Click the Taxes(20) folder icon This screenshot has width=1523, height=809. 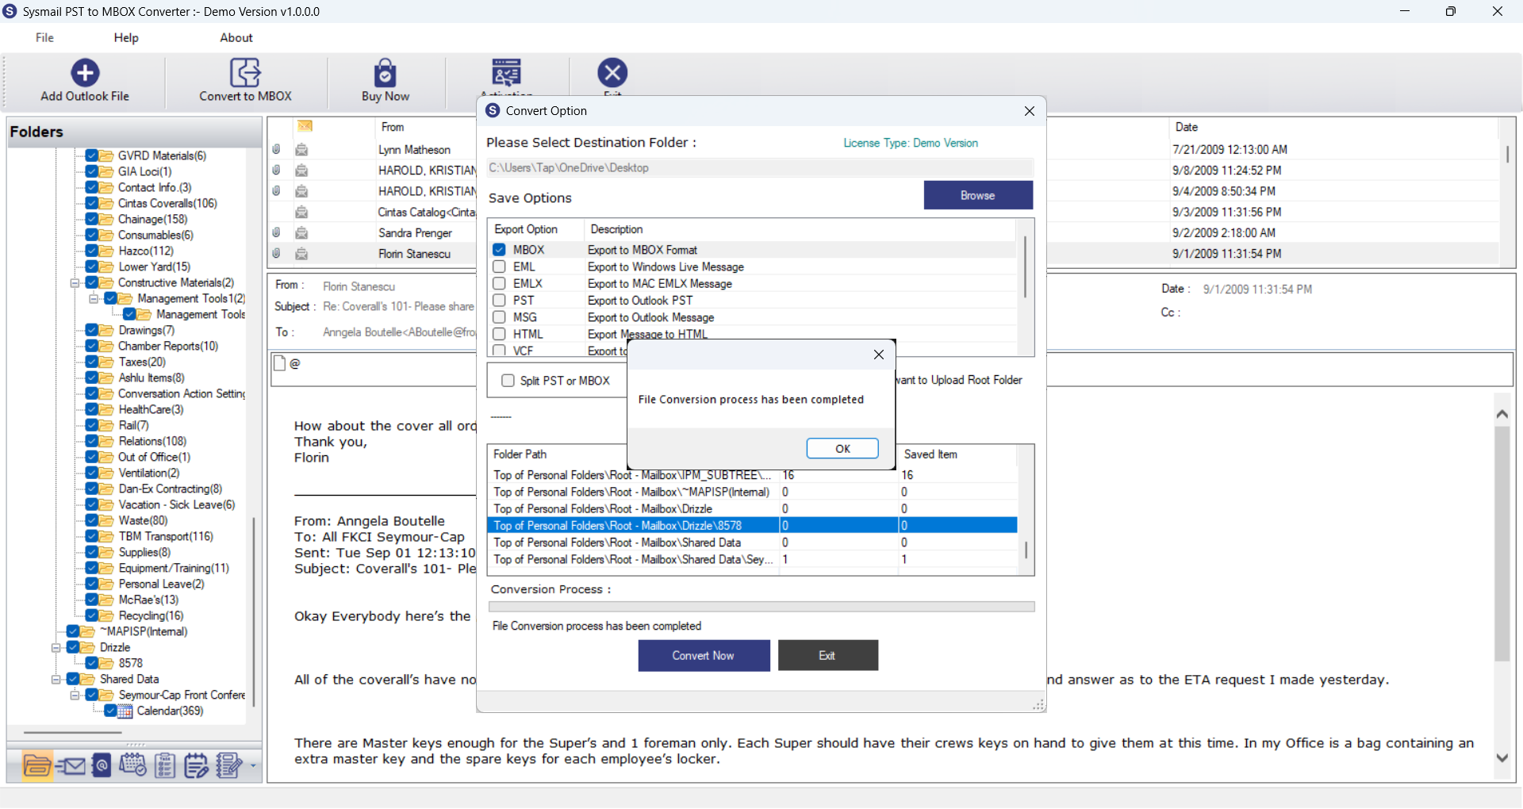point(106,362)
